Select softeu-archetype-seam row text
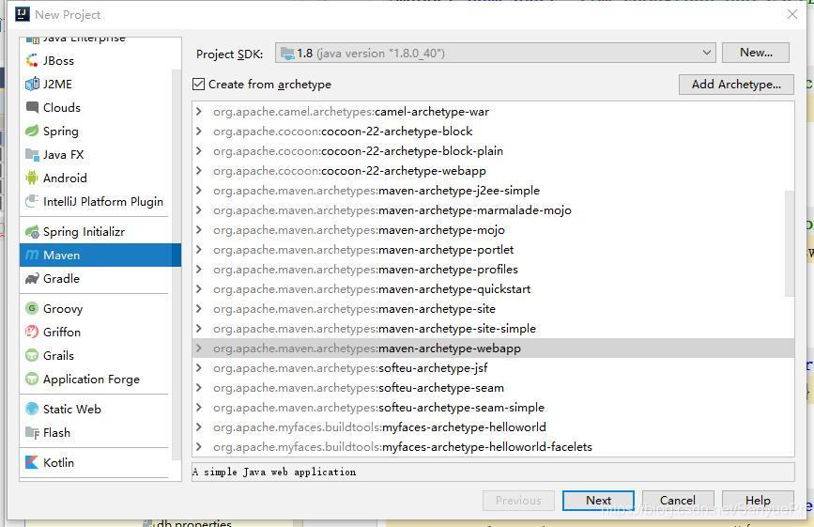 359,388
